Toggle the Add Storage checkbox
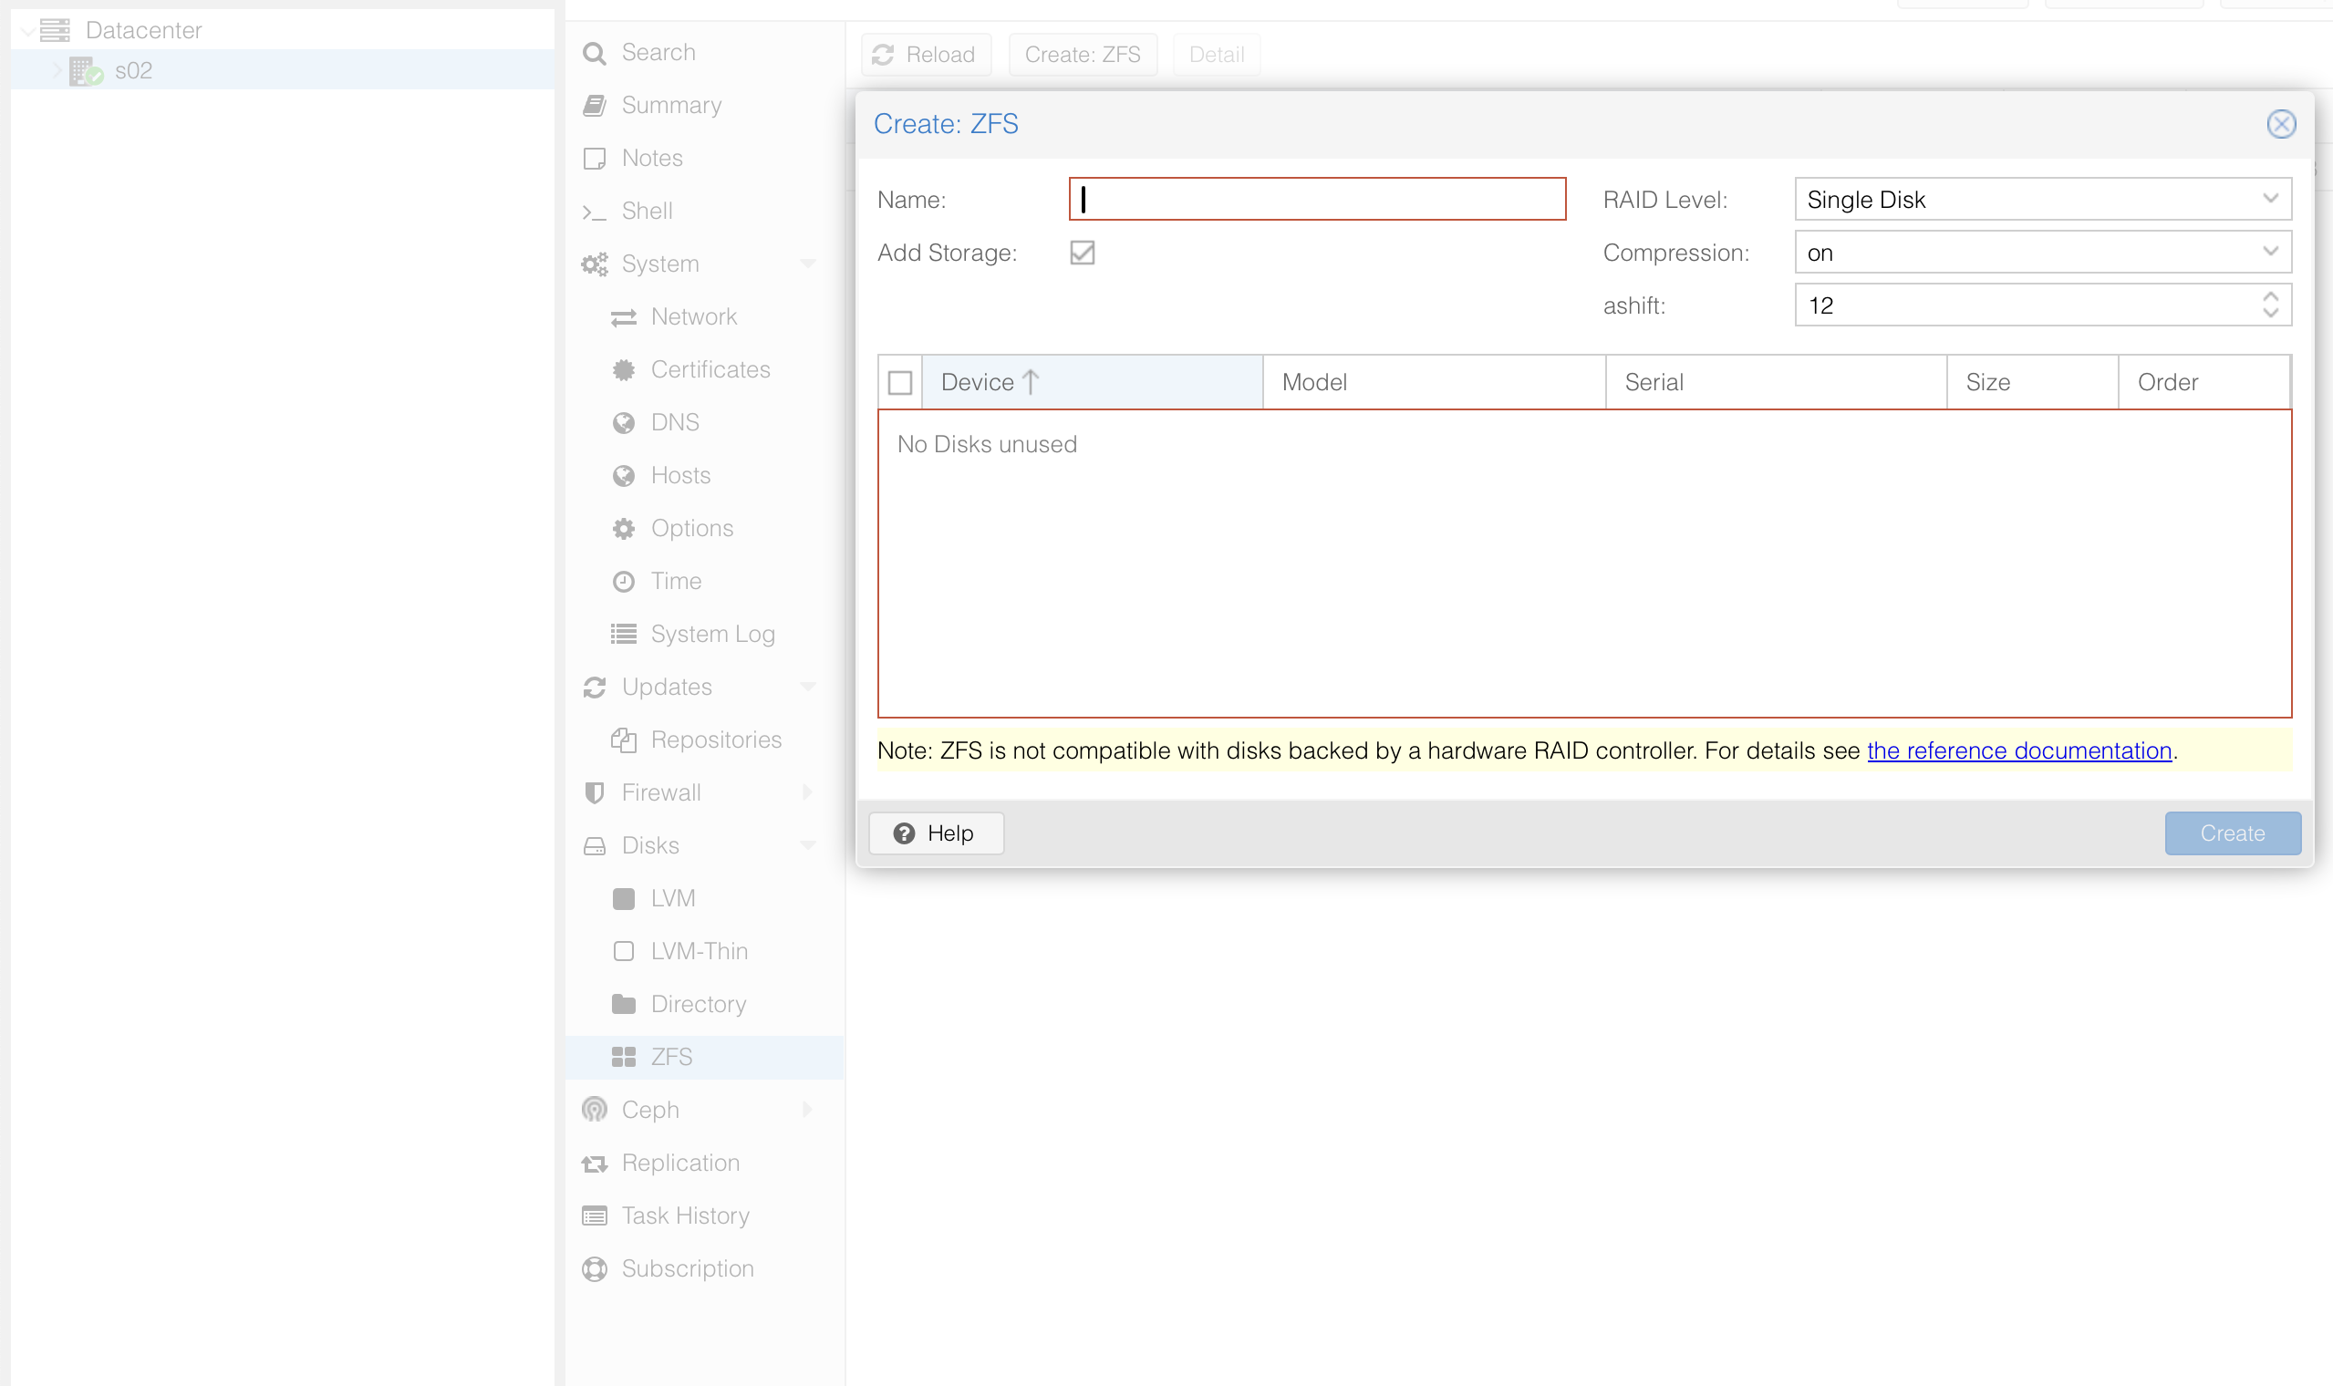2333x1386 pixels. click(1082, 253)
